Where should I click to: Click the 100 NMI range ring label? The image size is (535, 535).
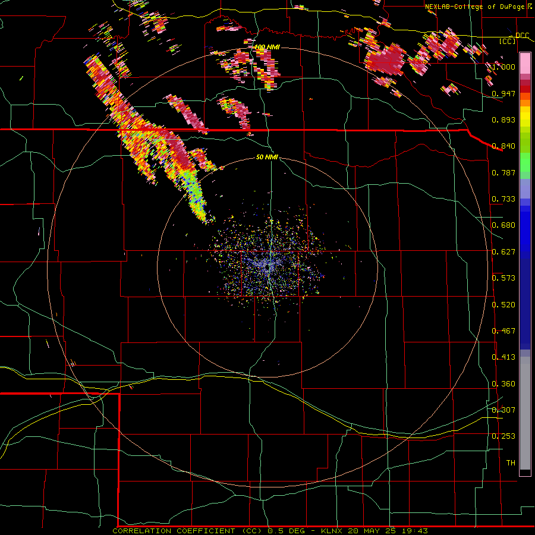click(267, 47)
